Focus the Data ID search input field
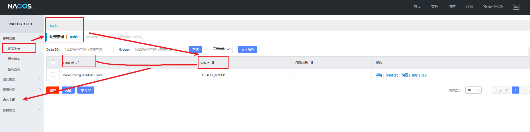The image size is (530, 132). coord(88,49)
